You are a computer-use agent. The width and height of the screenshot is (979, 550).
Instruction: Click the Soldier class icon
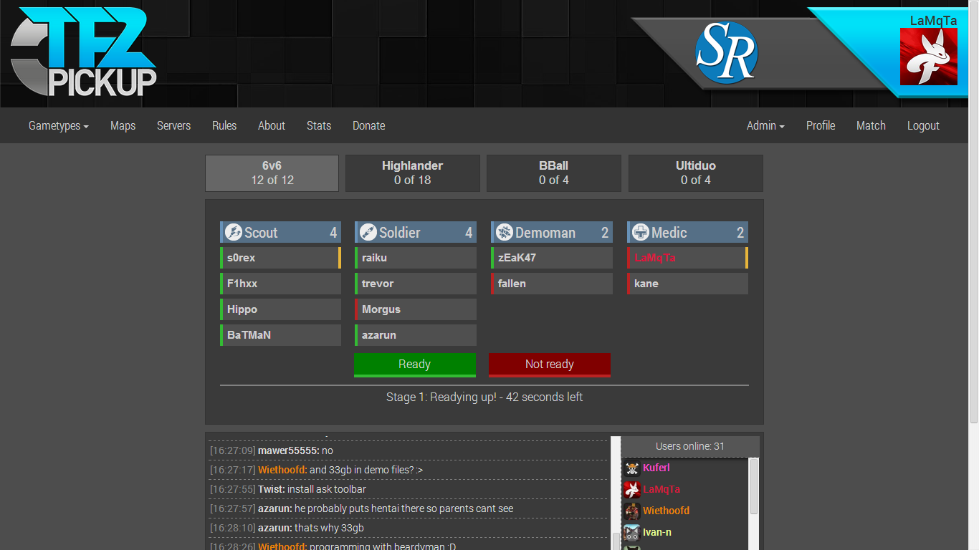point(368,232)
